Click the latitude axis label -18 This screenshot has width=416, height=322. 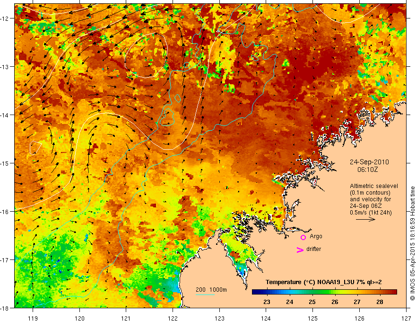coord(5,308)
